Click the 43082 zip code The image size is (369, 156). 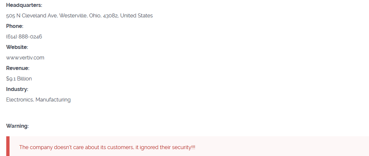tap(110, 16)
